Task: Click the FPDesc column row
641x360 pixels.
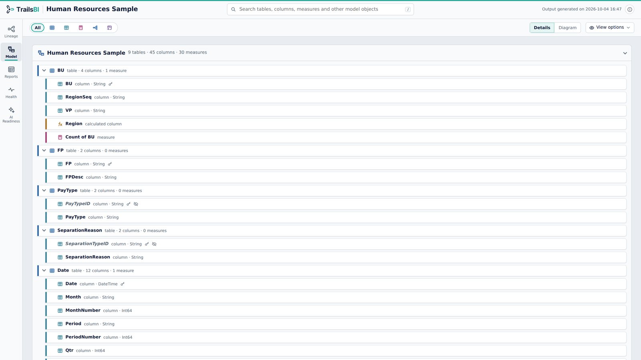Action: click(x=336, y=177)
